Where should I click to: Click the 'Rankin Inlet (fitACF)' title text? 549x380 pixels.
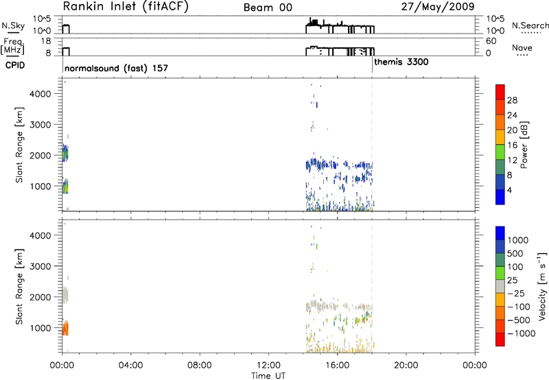(x=126, y=7)
